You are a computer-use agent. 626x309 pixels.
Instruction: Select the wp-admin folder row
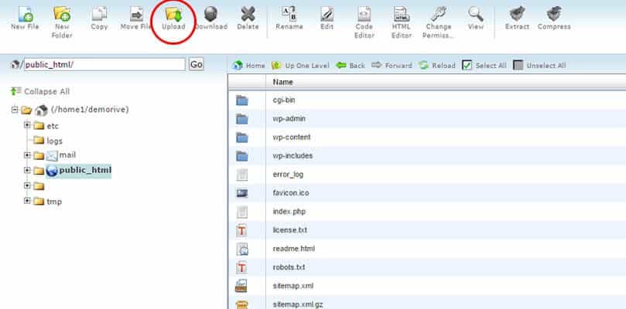pyautogui.click(x=427, y=118)
